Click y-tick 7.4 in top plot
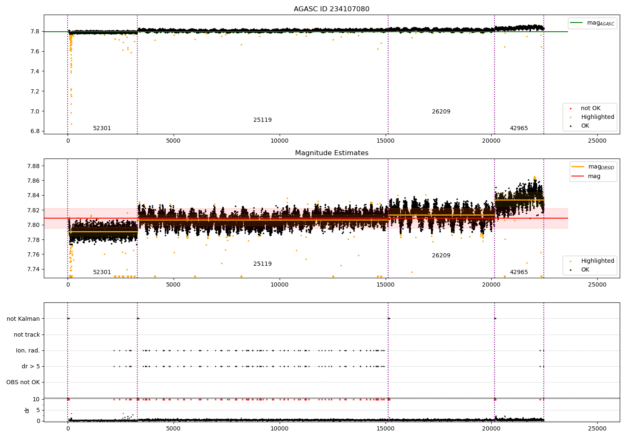Image resolution: width=626 pixels, height=438 pixels. point(34,72)
